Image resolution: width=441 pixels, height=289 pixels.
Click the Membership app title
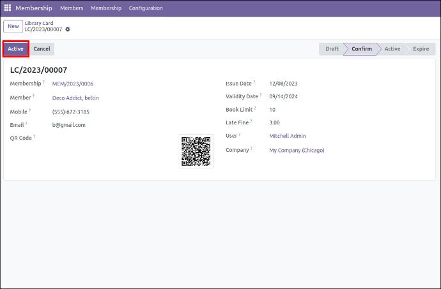pyautogui.click(x=34, y=8)
